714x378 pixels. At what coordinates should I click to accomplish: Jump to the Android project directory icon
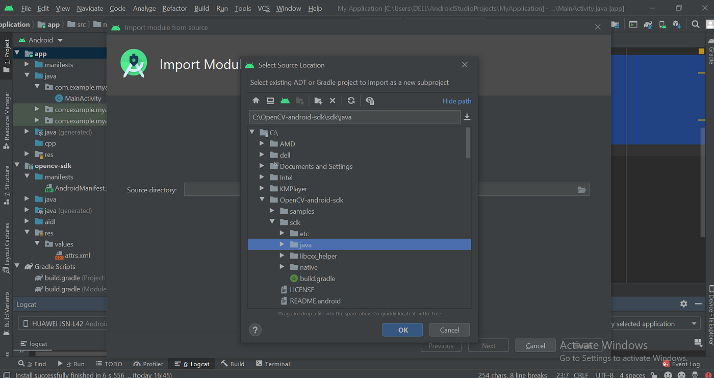tap(285, 100)
